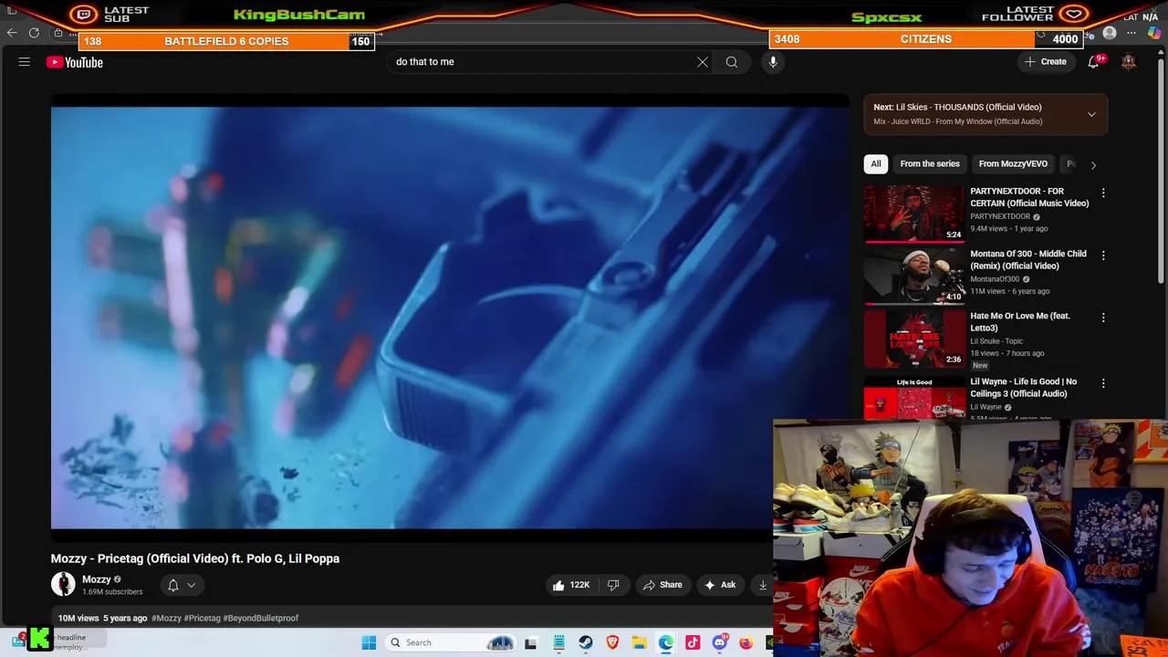Open Task View on the taskbar
This screenshot has width=1168, height=657.
[531, 642]
